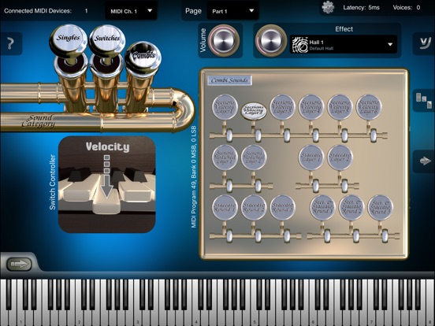Screen dimensions: 435x326
Task: Click the right-pointing arrow icon on right edge
Action: click(x=424, y=161)
